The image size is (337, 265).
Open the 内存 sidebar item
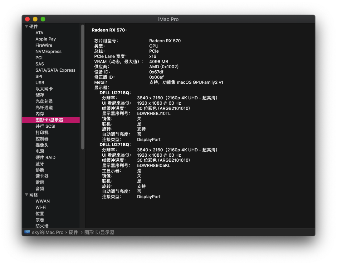(x=40, y=114)
